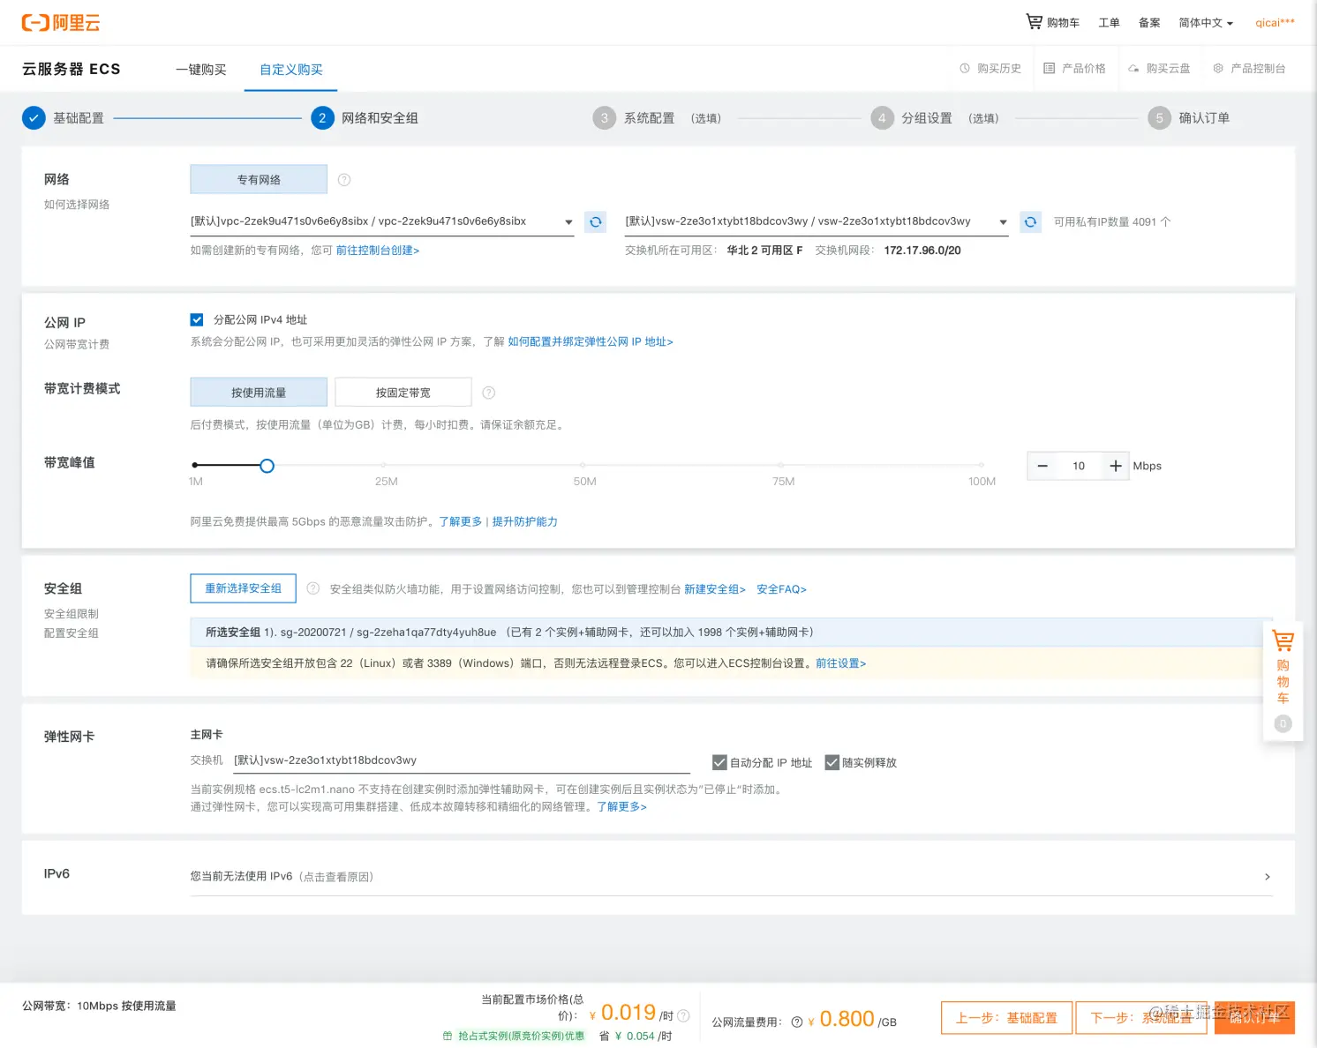Open 提升防护能力 link
Screen dimensions: 1317x1048
(x=525, y=522)
